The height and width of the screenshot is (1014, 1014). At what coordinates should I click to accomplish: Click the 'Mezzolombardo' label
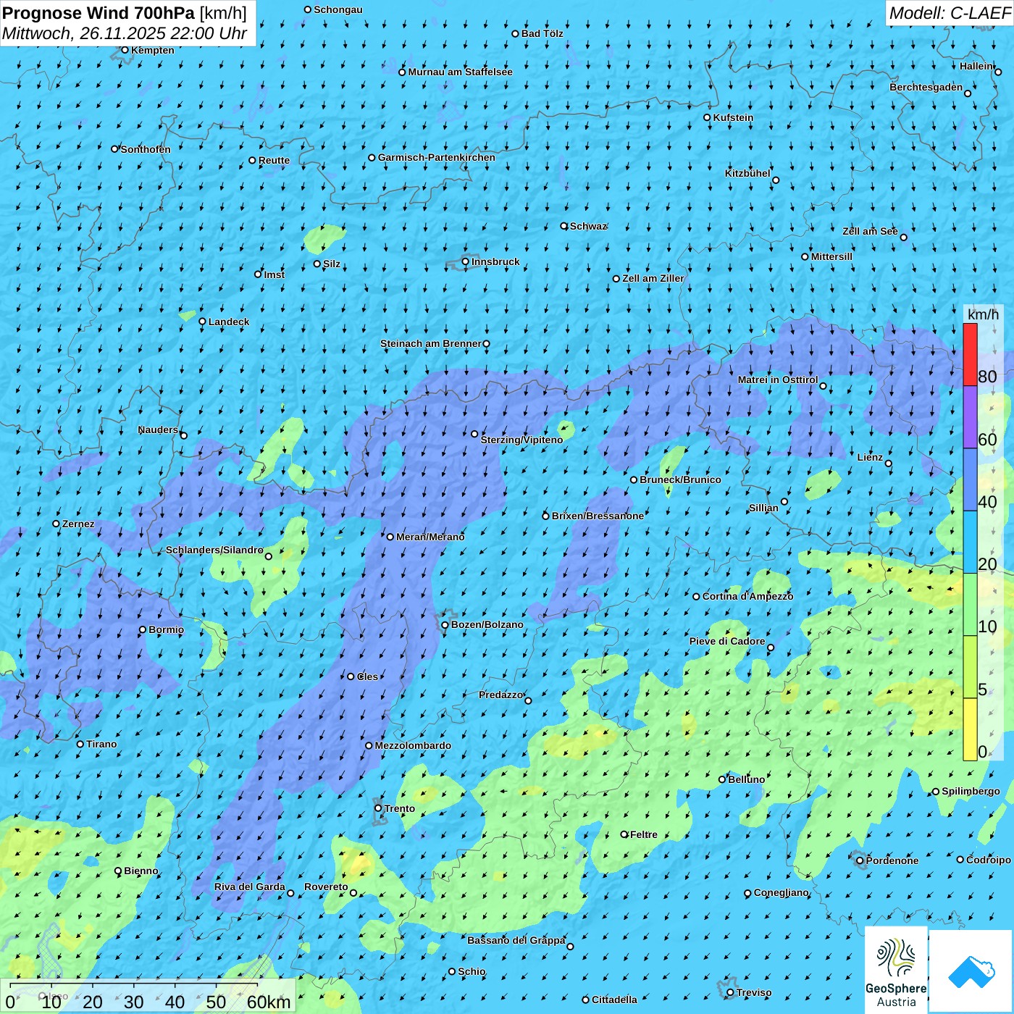point(413,745)
